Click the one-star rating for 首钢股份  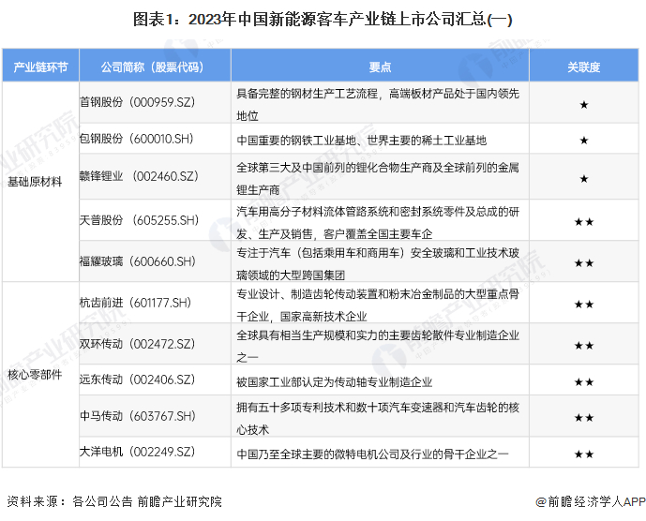(x=584, y=105)
